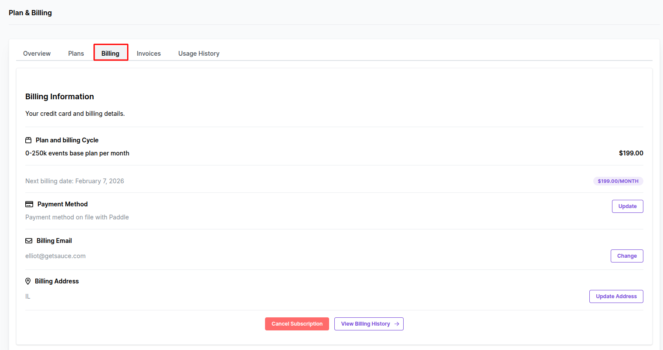Click the elliot@getsauce.com email text
663x350 pixels.
55,256
